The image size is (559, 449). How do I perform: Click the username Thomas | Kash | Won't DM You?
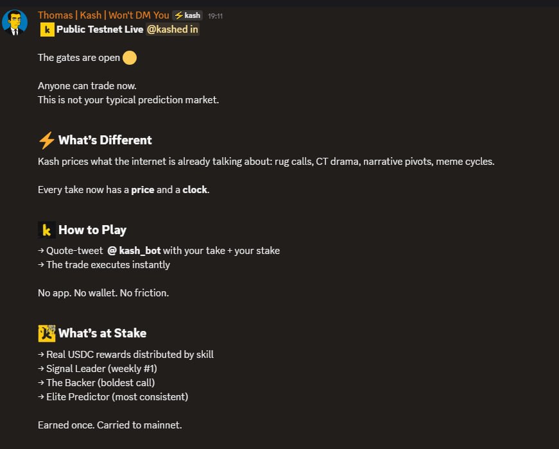[103, 15]
